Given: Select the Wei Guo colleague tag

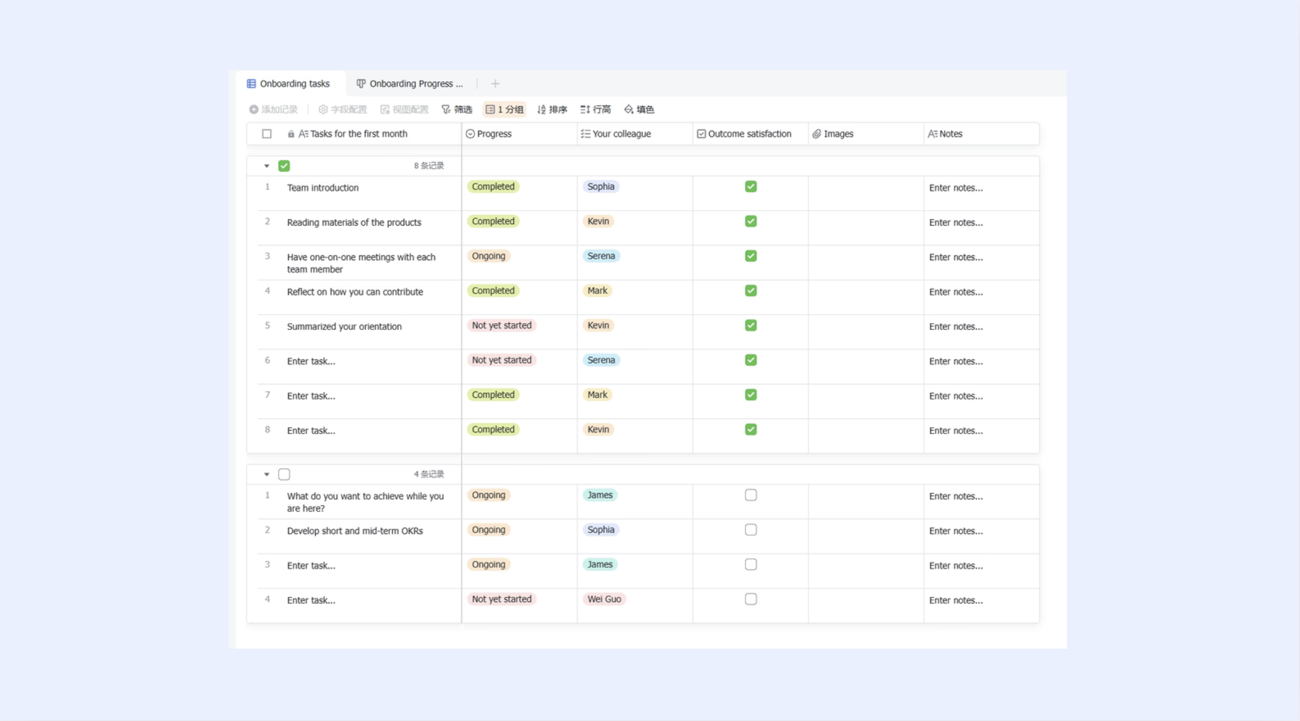Looking at the screenshot, I should [604, 599].
